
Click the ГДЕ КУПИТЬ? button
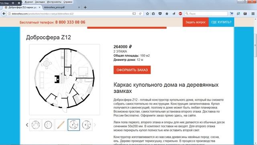click(x=221, y=22)
